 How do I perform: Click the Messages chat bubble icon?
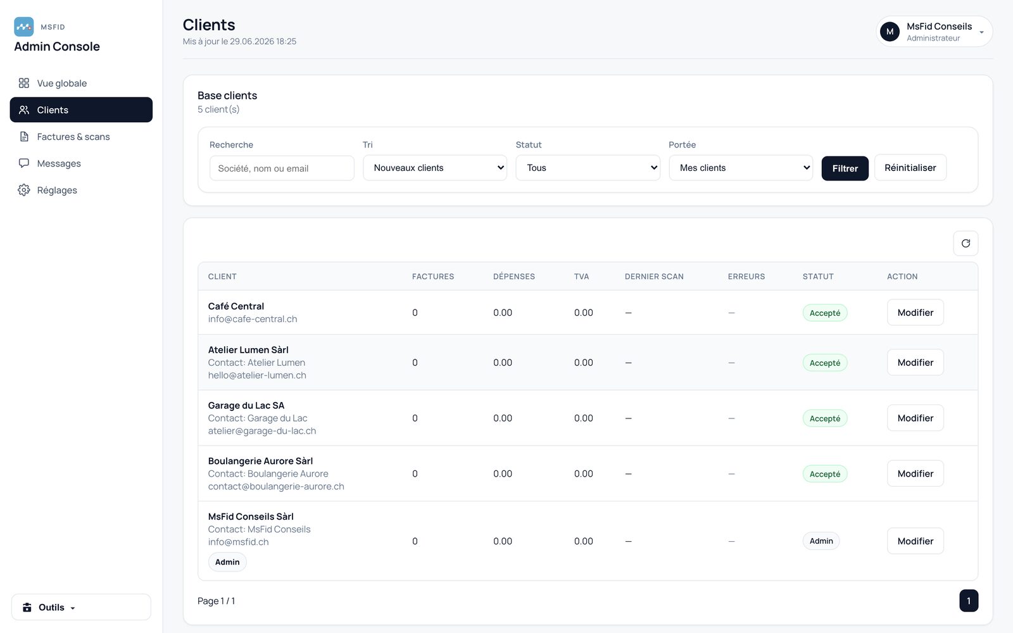tap(24, 163)
